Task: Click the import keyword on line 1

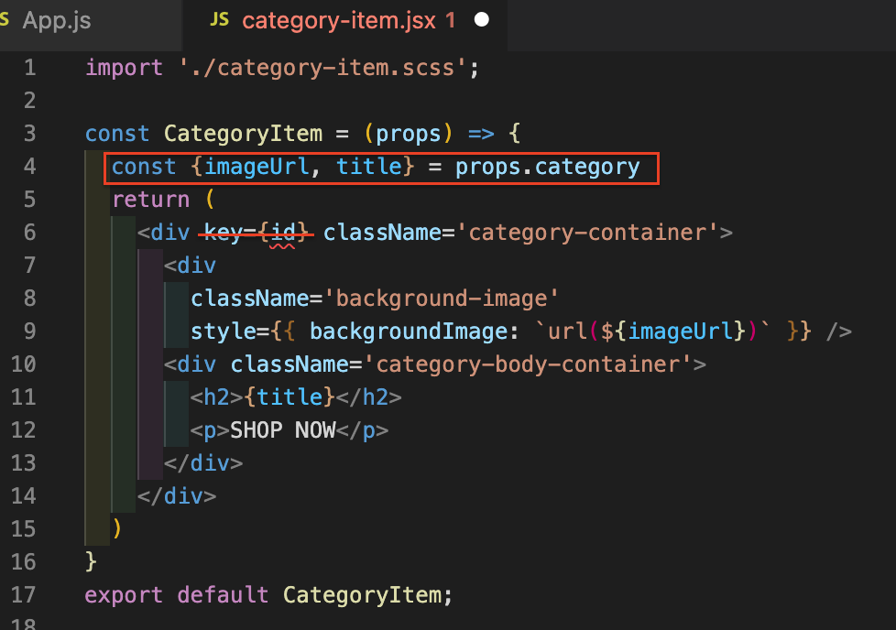Action: point(124,68)
